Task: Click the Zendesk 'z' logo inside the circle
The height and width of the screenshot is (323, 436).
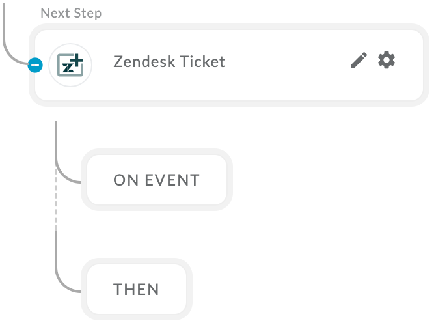Action: (68, 68)
